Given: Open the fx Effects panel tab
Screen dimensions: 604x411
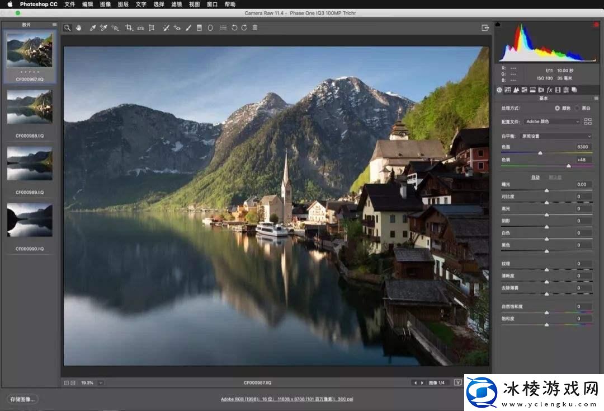Looking at the screenshot, I should pos(549,90).
